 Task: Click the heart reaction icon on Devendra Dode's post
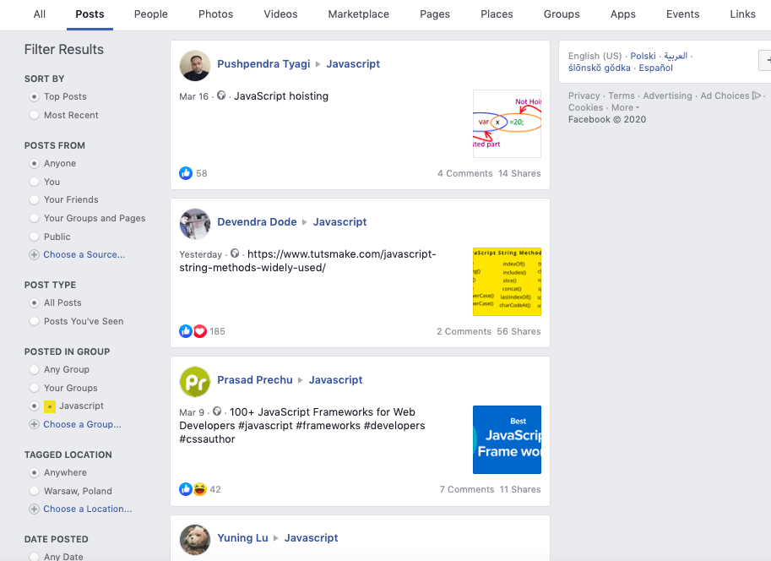pyautogui.click(x=200, y=331)
